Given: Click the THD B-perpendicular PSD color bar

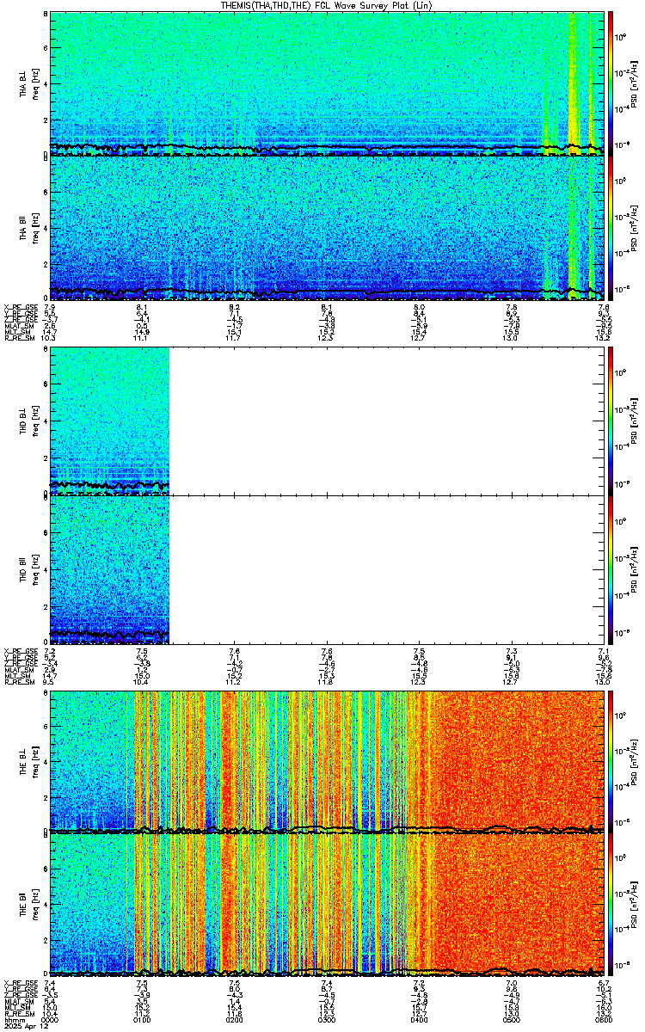Looking at the screenshot, I should (611, 420).
